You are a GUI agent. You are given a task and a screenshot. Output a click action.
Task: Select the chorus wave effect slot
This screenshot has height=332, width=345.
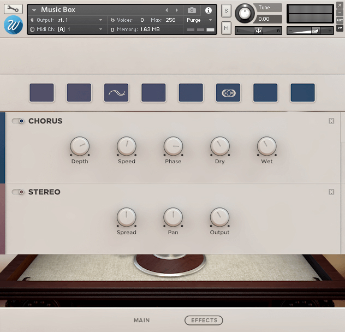pos(116,92)
